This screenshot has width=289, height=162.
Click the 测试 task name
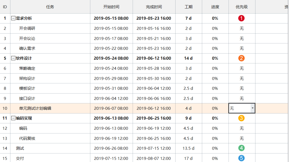[20, 148]
